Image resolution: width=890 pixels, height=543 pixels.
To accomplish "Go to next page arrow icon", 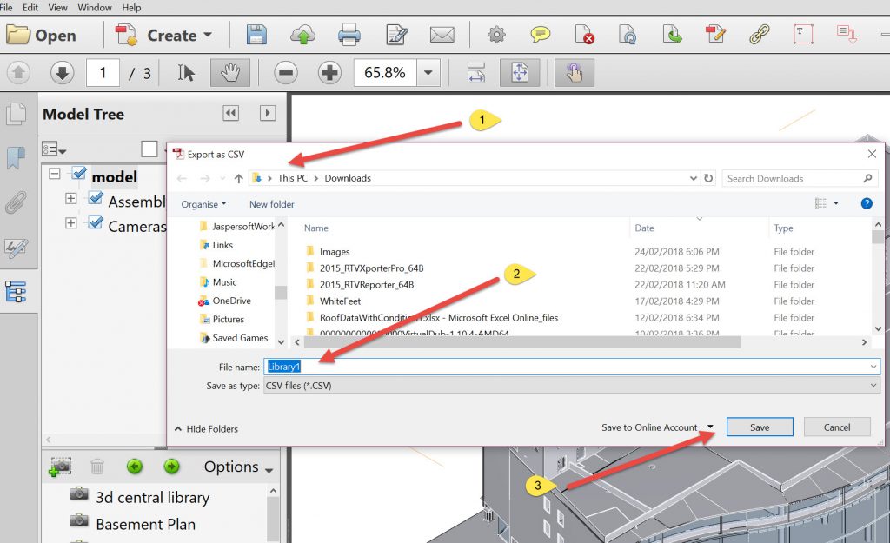I will (x=62, y=73).
